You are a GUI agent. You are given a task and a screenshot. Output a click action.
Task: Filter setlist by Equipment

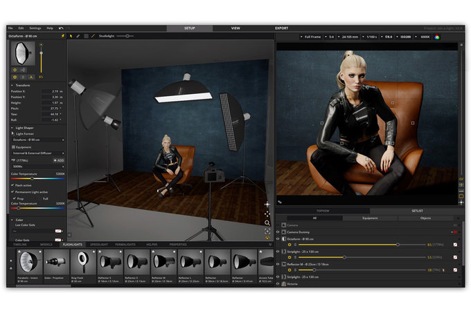click(370, 218)
